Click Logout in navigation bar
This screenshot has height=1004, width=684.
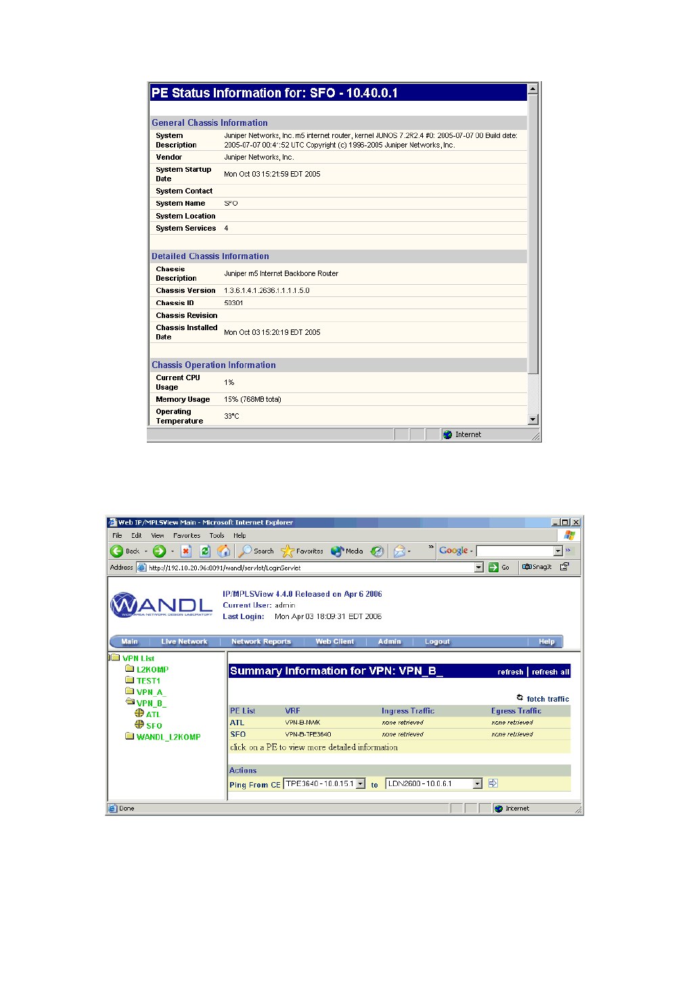tap(437, 642)
